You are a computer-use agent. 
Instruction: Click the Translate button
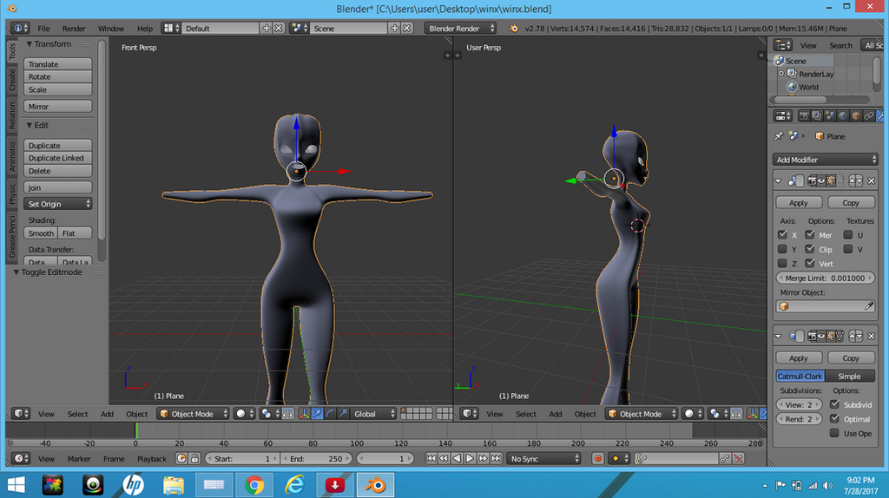(58, 64)
